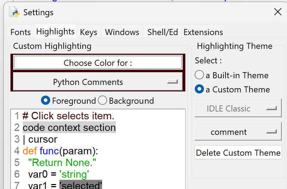Click the 'selected' highlighted sample text

[81, 185]
